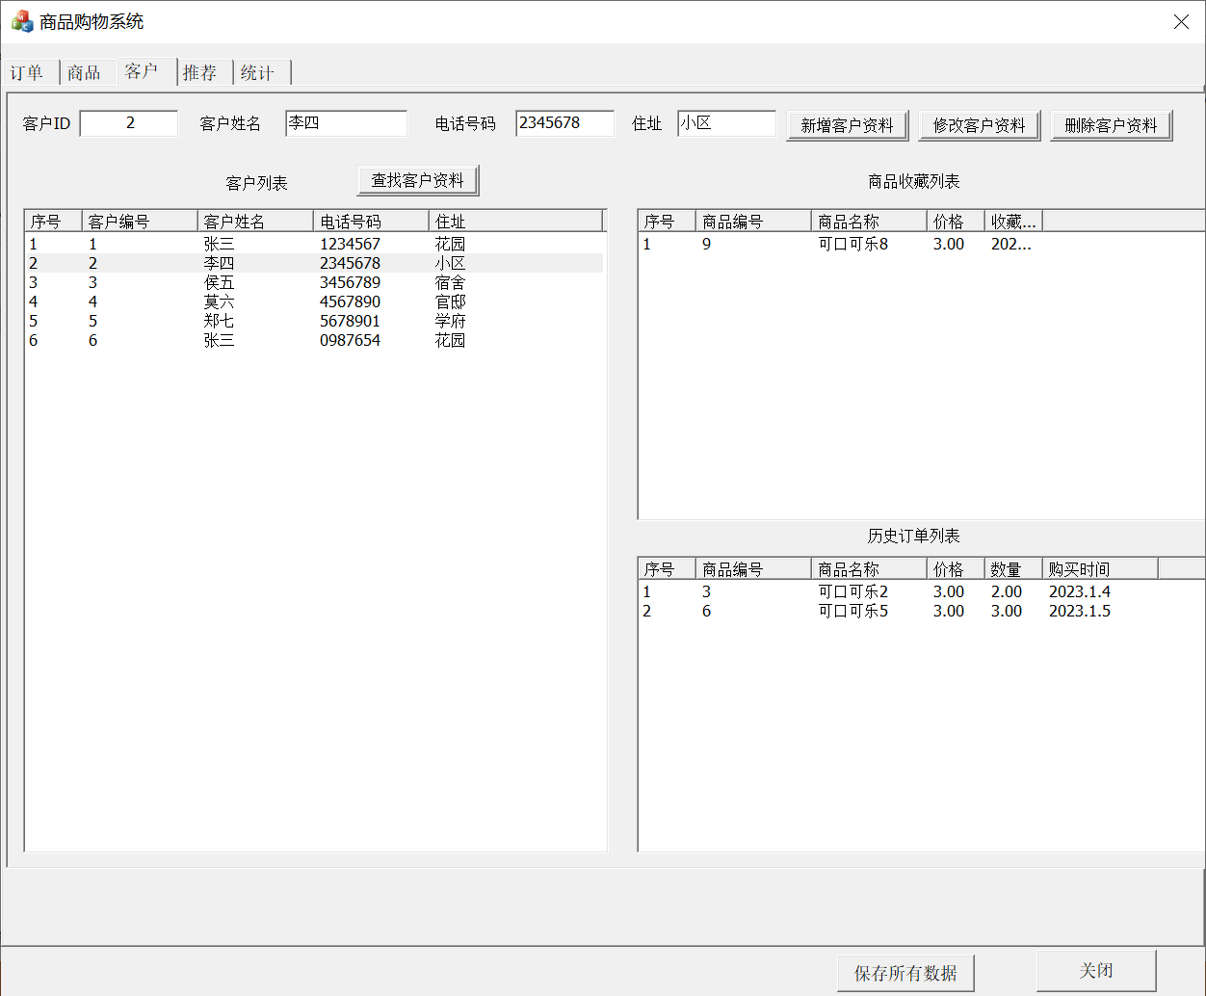
Task: Select customer row 侯五
Action: [314, 282]
